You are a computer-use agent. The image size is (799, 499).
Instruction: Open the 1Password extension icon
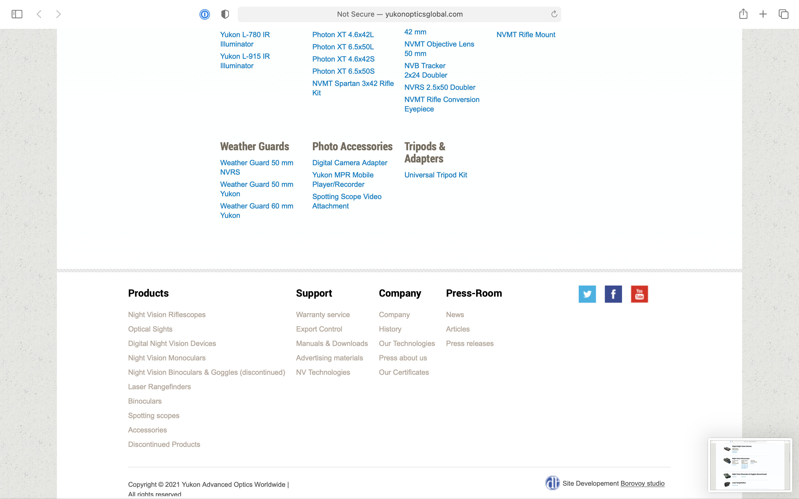[205, 14]
